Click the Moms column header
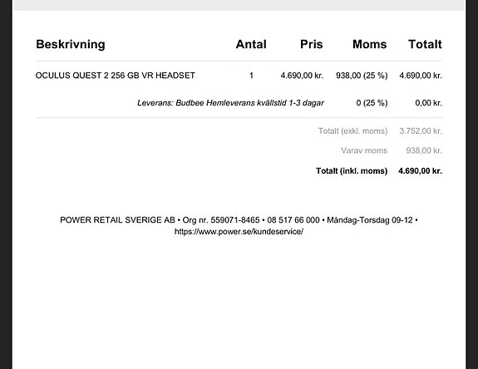 369,44
